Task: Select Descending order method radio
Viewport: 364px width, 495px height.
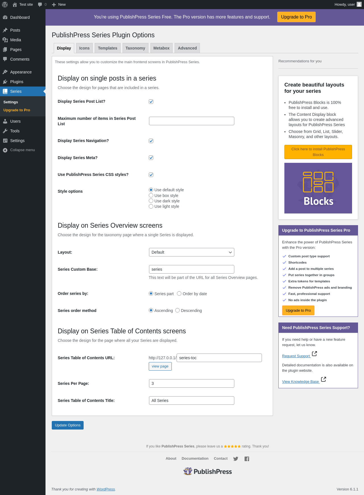Action: (177, 310)
